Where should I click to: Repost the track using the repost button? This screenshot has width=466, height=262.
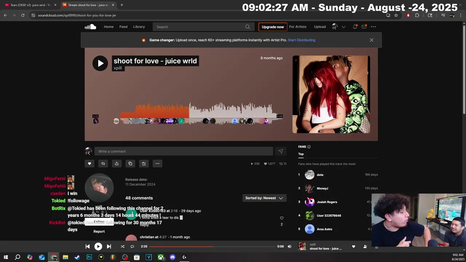point(103,163)
